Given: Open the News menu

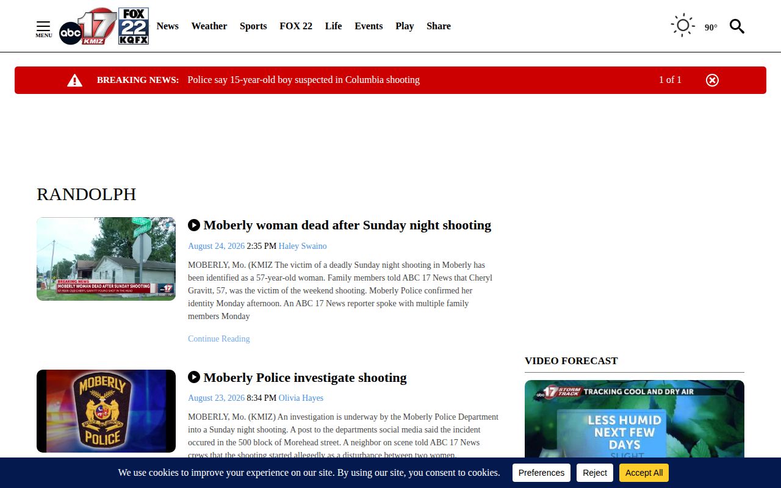Looking at the screenshot, I should point(168,26).
